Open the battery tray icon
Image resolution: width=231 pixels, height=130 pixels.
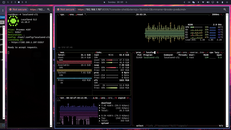coord(222,2)
